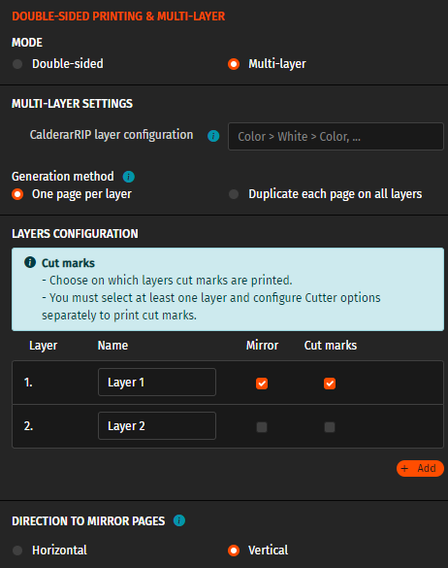Open info icon beside CalderaRIP layer configuration

(213, 136)
